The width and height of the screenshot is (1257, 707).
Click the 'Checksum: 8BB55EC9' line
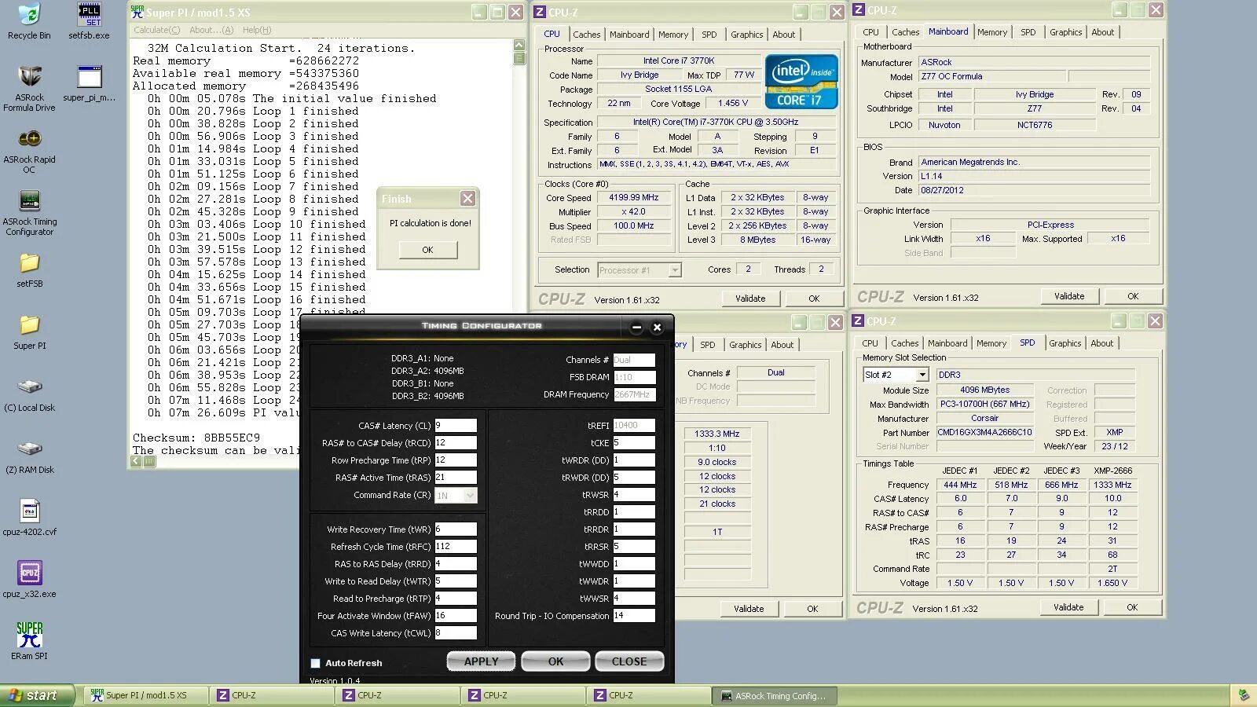pyautogui.click(x=196, y=438)
